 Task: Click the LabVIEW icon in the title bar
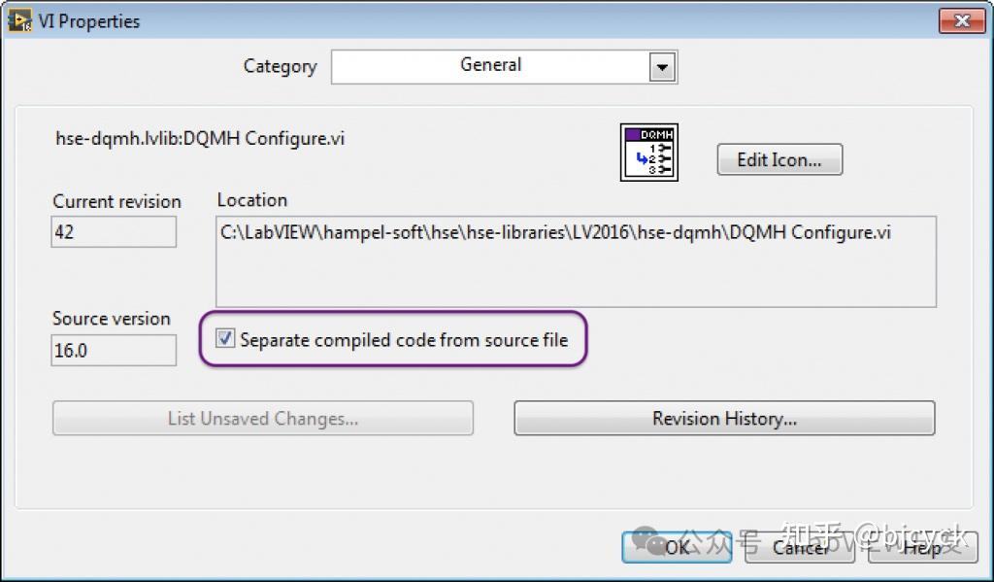19,19
